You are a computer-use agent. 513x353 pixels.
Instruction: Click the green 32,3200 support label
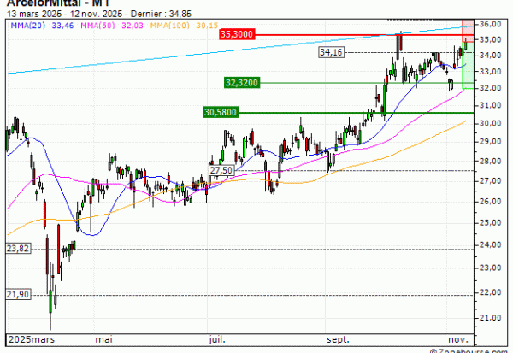(x=242, y=82)
